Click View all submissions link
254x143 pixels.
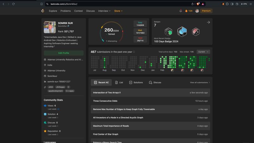200,82
